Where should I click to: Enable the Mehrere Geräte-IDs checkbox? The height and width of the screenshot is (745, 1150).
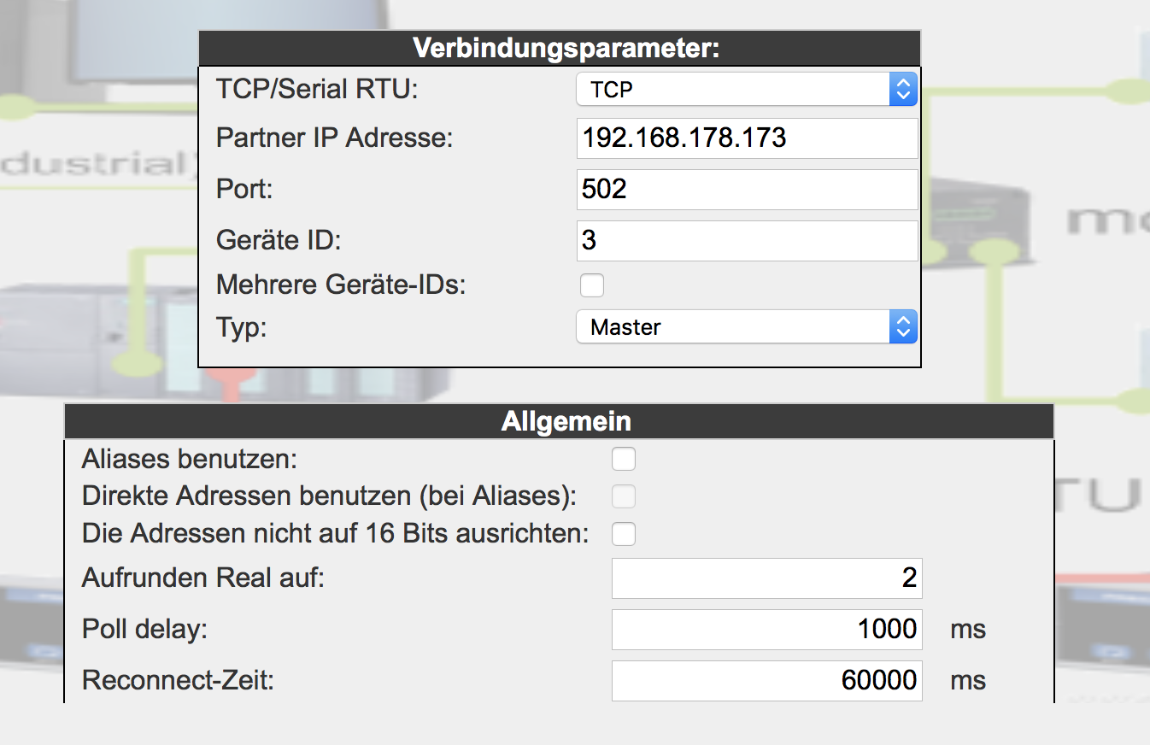click(x=591, y=285)
